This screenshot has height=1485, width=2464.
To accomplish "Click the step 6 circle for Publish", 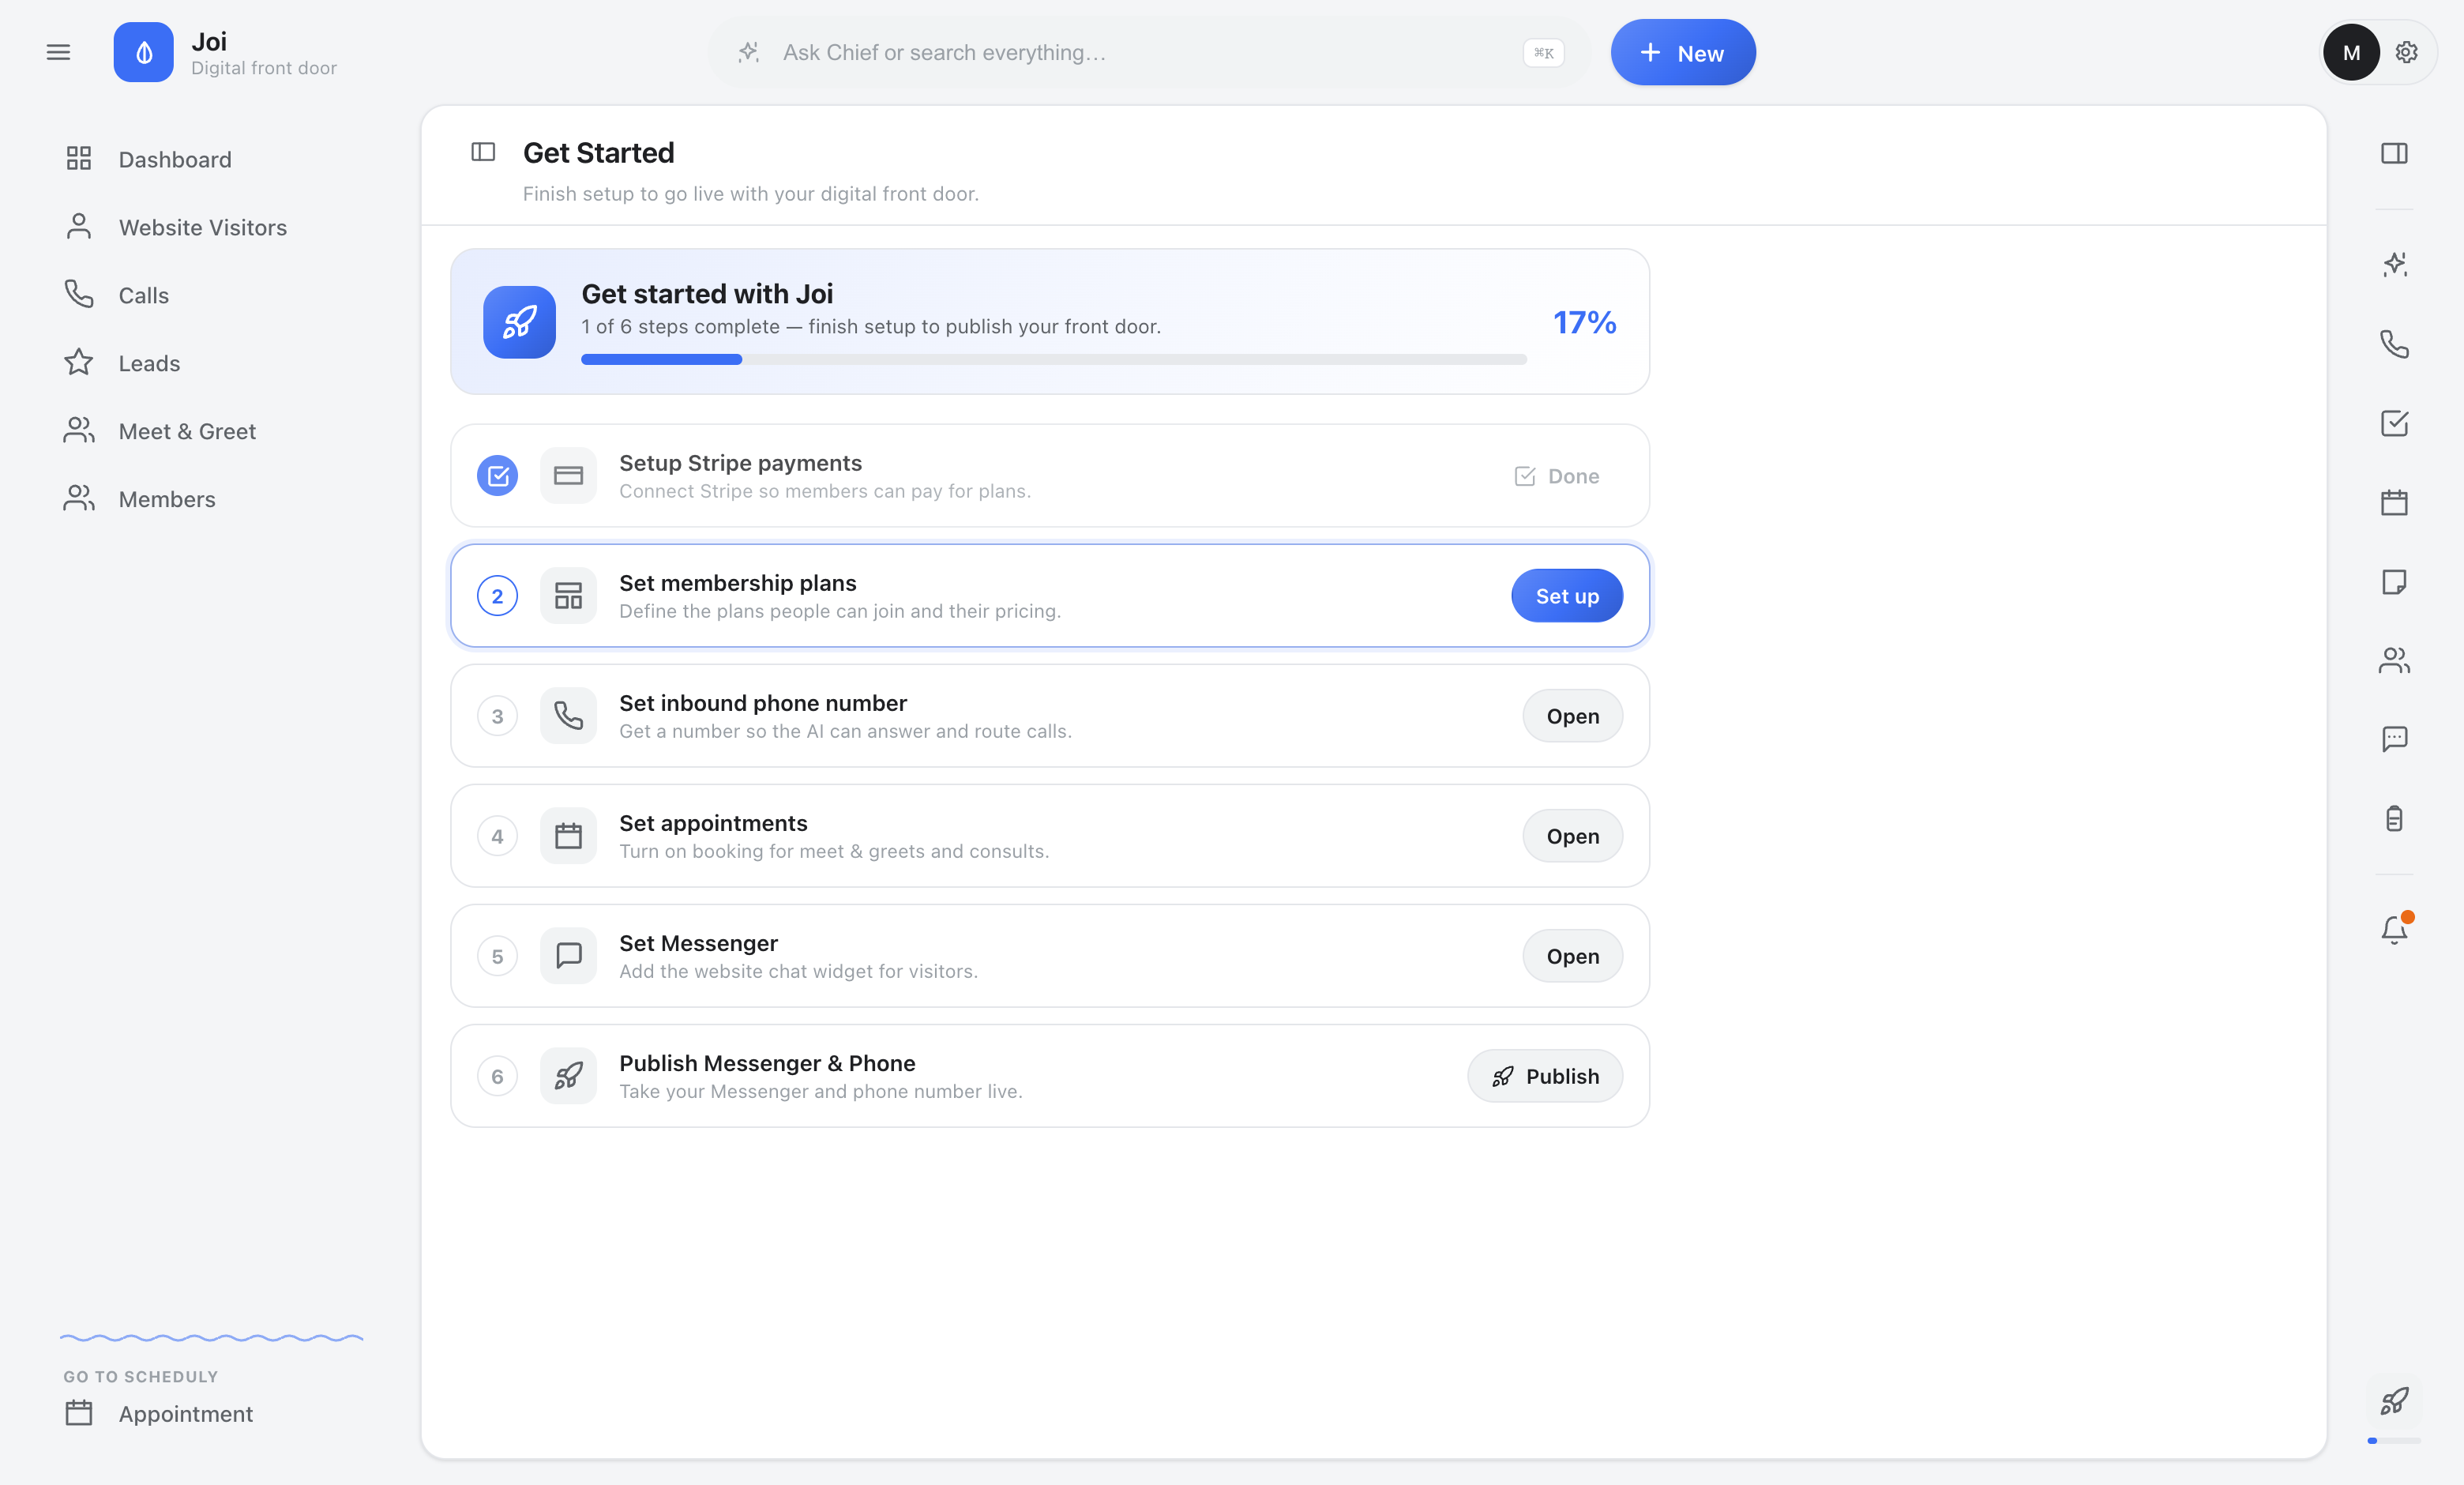I will (497, 1076).
